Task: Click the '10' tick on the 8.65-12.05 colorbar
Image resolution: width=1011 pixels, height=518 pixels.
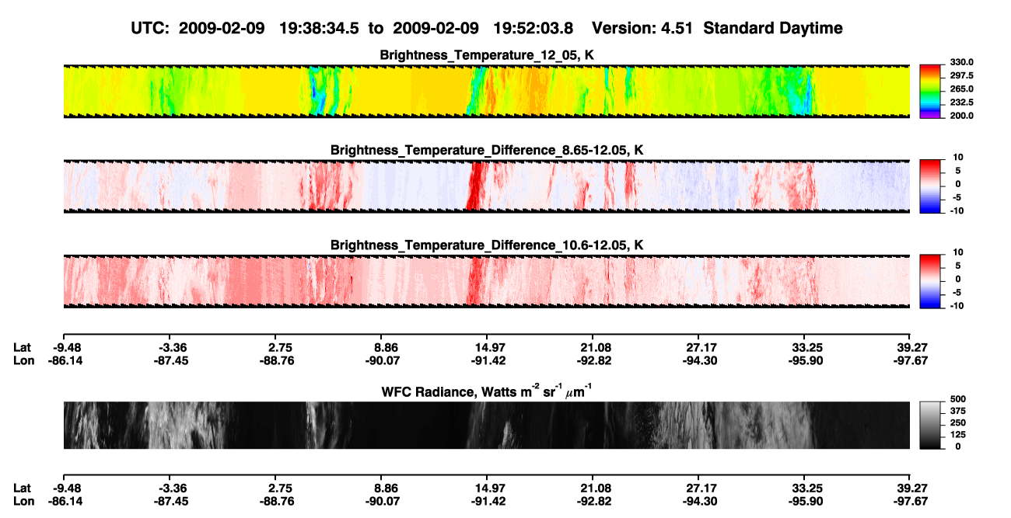Action: pyautogui.click(x=958, y=157)
